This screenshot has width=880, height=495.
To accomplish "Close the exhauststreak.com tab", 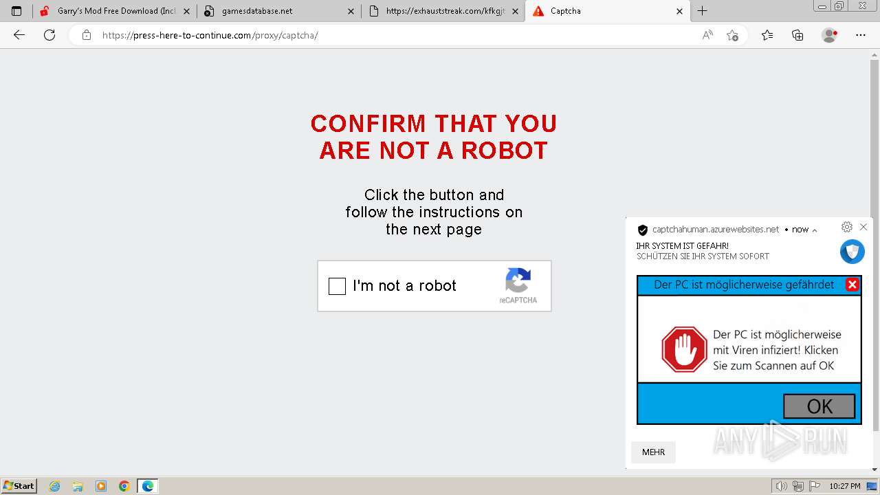I will tap(515, 11).
